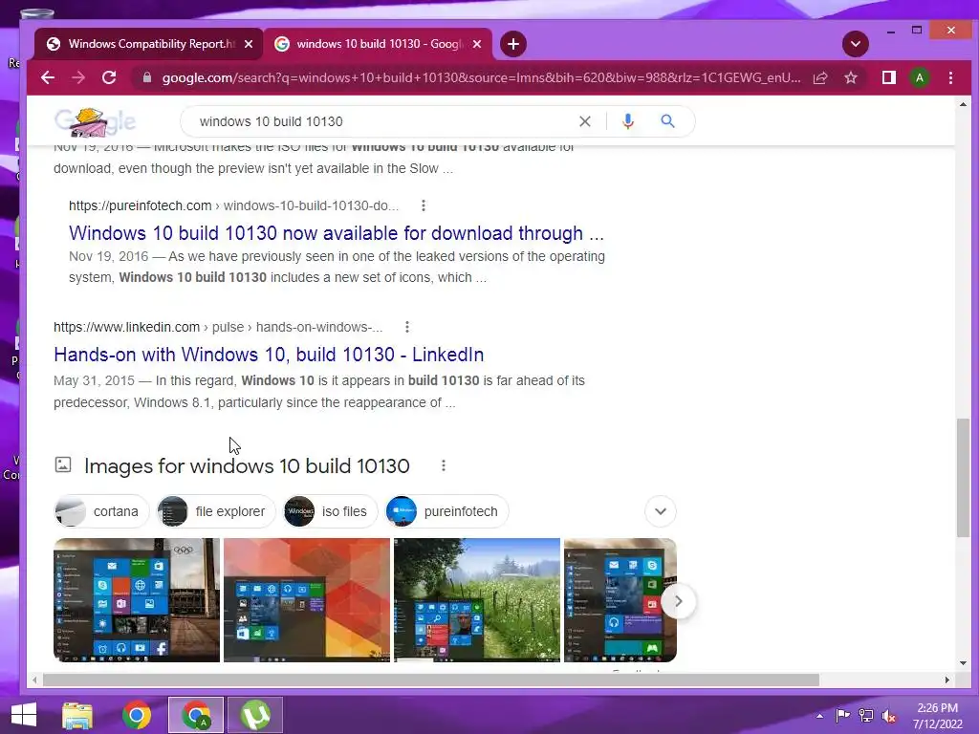The height and width of the screenshot is (734, 979).
Task: Open the 'Windows 10 build 10130 now available' result
Action: [x=336, y=233]
